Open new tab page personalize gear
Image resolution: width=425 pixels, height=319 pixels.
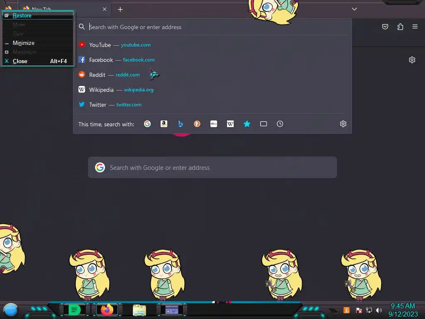[412, 60]
